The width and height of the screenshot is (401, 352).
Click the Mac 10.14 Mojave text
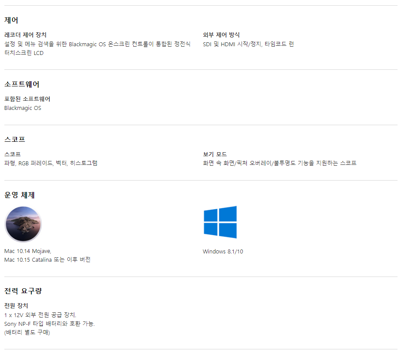tap(28, 251)
